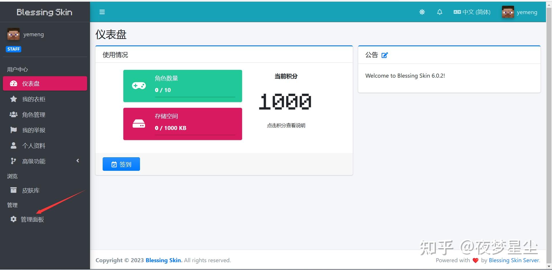Follow Blessing Skin Server footer link
Viewport: 552px width, 270px height.
[514, 260]
